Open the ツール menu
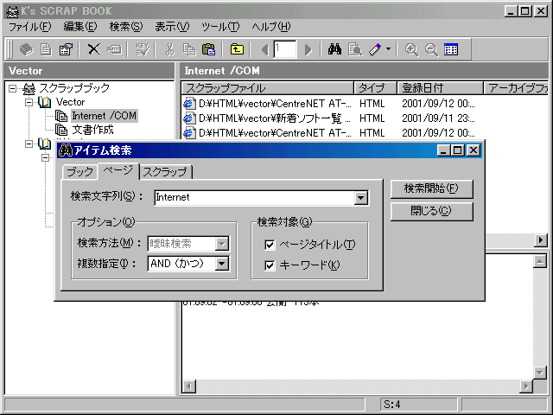This screenshot has width=553, height=415. tap(219, 27)
